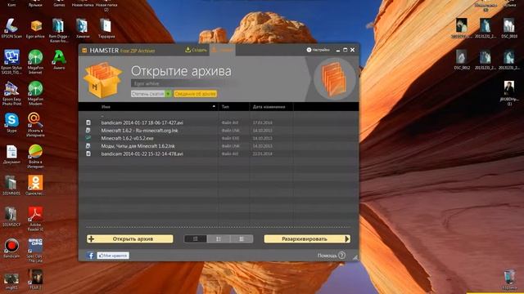Open the Помощь help link
This screenshot has width=524, height=294.
pyautogui.click(x=331, y=256)
